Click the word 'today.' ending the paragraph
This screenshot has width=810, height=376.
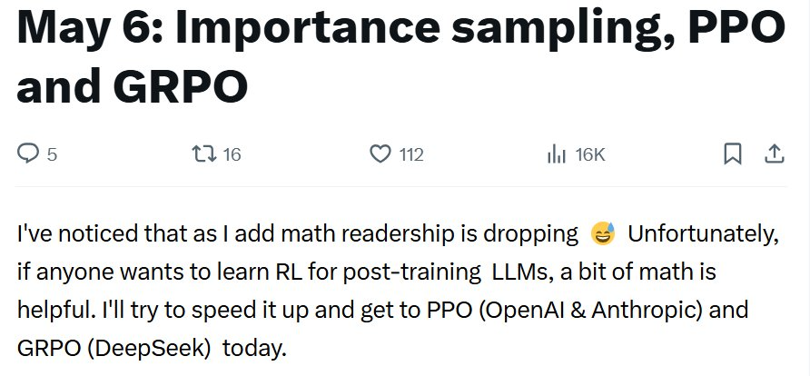pyautogui.click(x=254, y=349)
